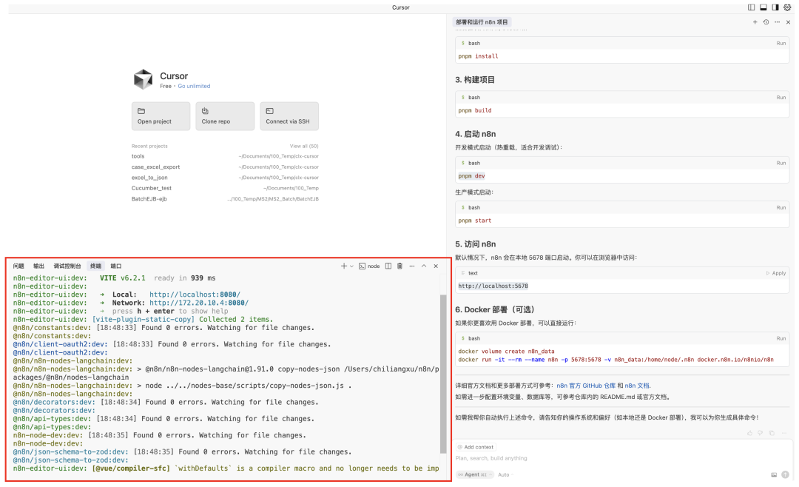Open the Auto model dropdown
The height and width of the screenshot is (487, 799).
[x=505, y=474]
